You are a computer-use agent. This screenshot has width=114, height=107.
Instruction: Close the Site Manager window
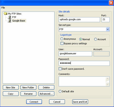111,3
